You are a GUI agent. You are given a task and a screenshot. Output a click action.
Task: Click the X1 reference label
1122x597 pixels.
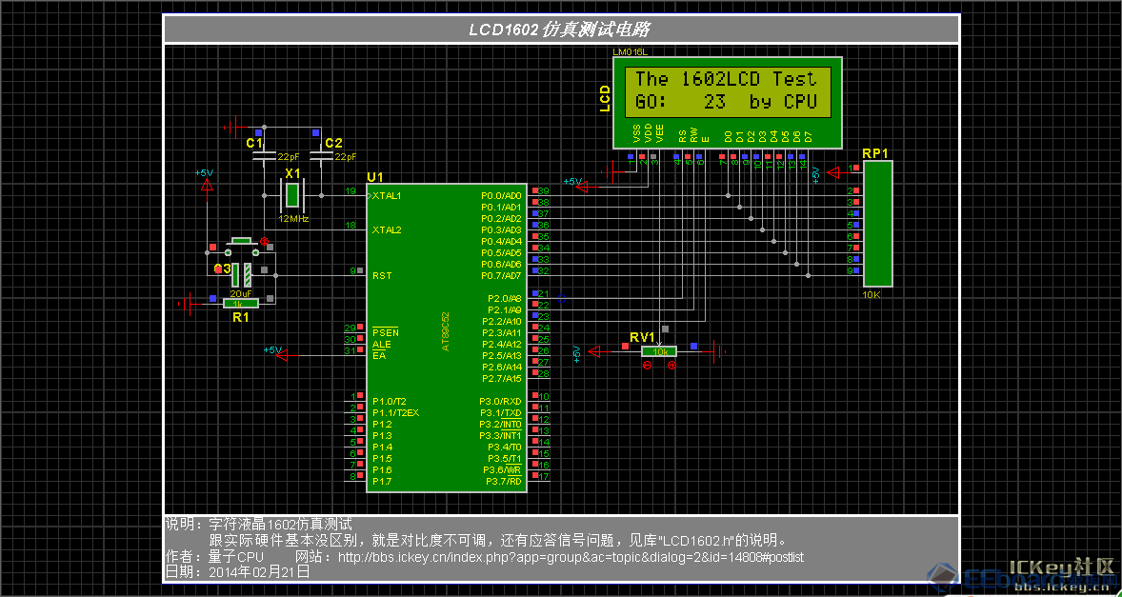coord(292,173)
